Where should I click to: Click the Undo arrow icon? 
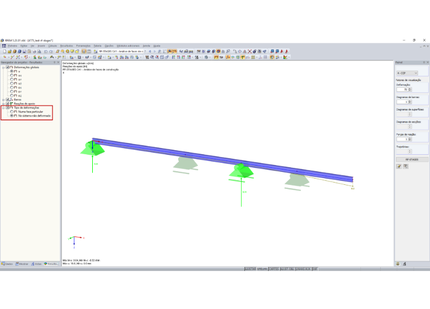(x=45, y=52)
